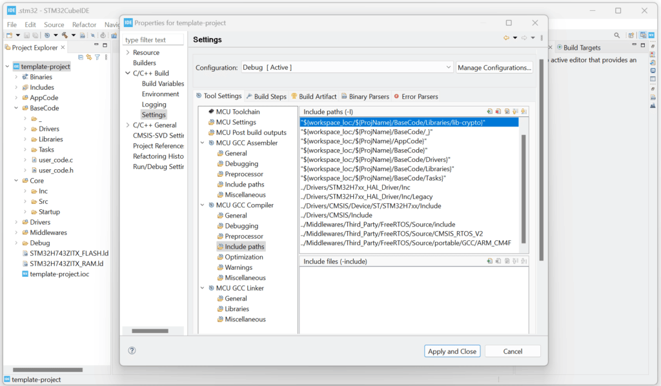Click the New wizard icon in toolbar
661x386 pixels.
tap(9, 36)
